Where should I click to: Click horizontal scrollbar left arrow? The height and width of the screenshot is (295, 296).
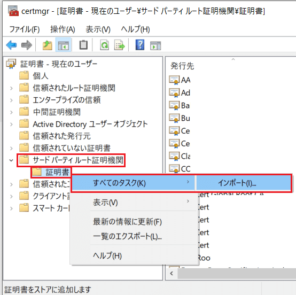[x=172, y=273]
